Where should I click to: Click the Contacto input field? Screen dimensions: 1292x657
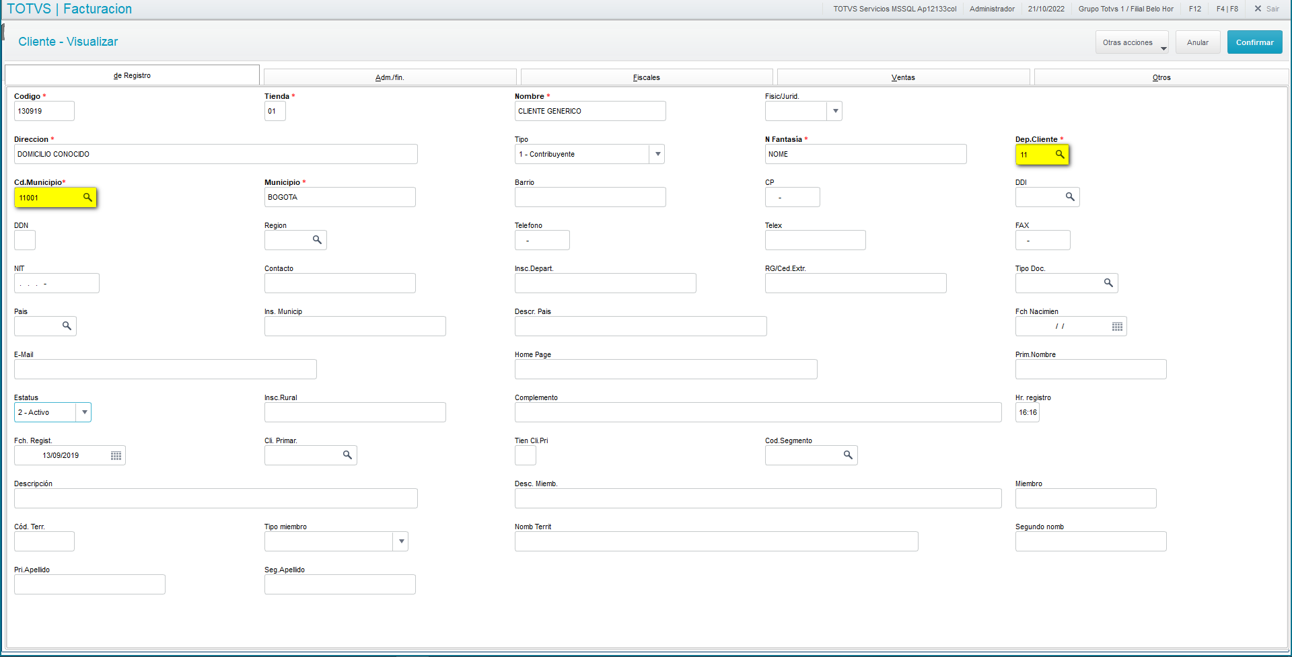(340, 283)
